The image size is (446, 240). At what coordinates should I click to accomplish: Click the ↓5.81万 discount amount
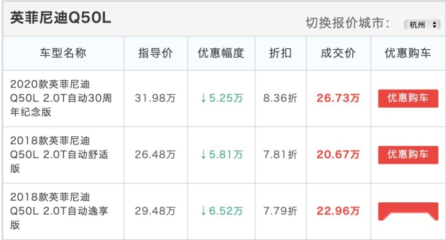click(x=221, y=155)
